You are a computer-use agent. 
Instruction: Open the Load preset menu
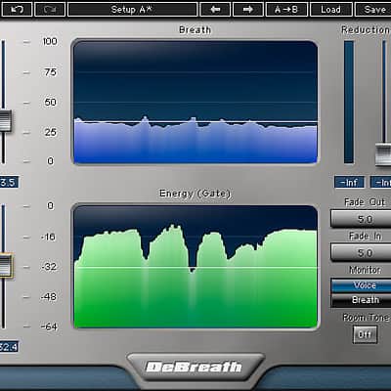pyautogui.click(x=330, y=9)
